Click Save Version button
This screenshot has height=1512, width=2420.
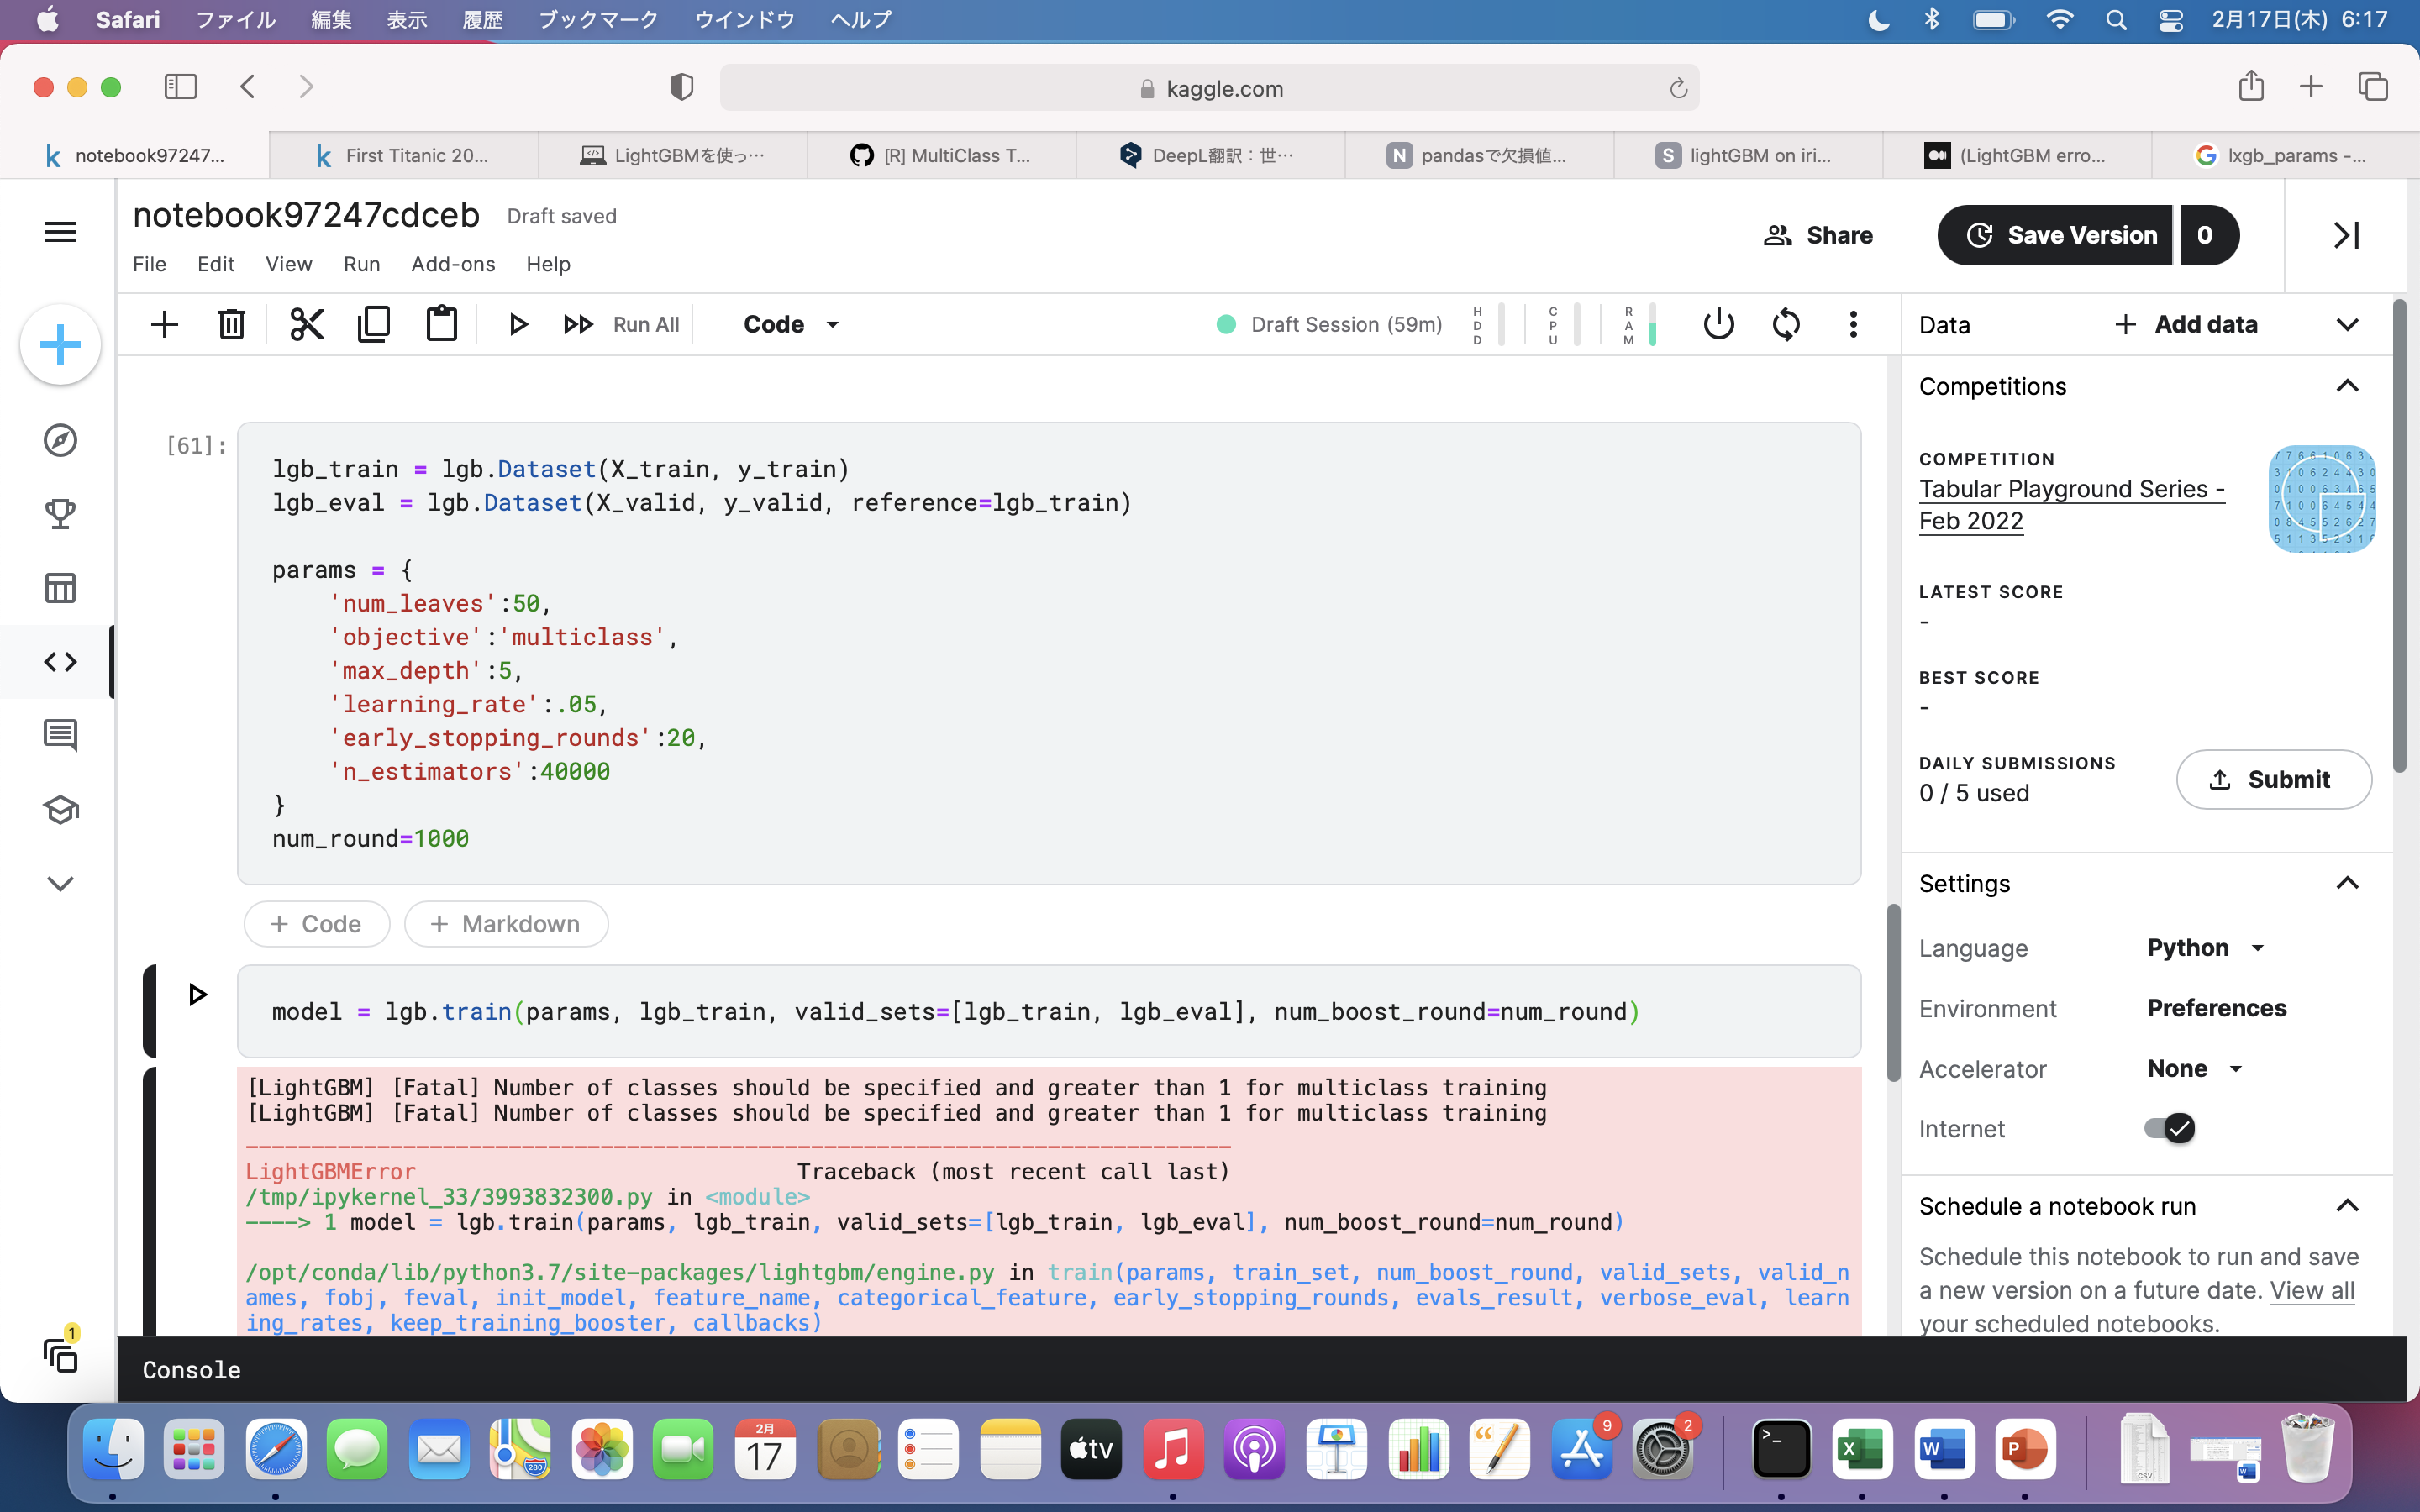point(2055,235)
